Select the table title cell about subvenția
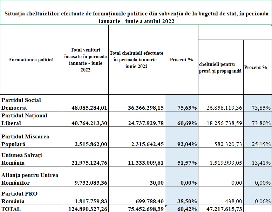Viewport: 272px width, 212px height. 136,13
